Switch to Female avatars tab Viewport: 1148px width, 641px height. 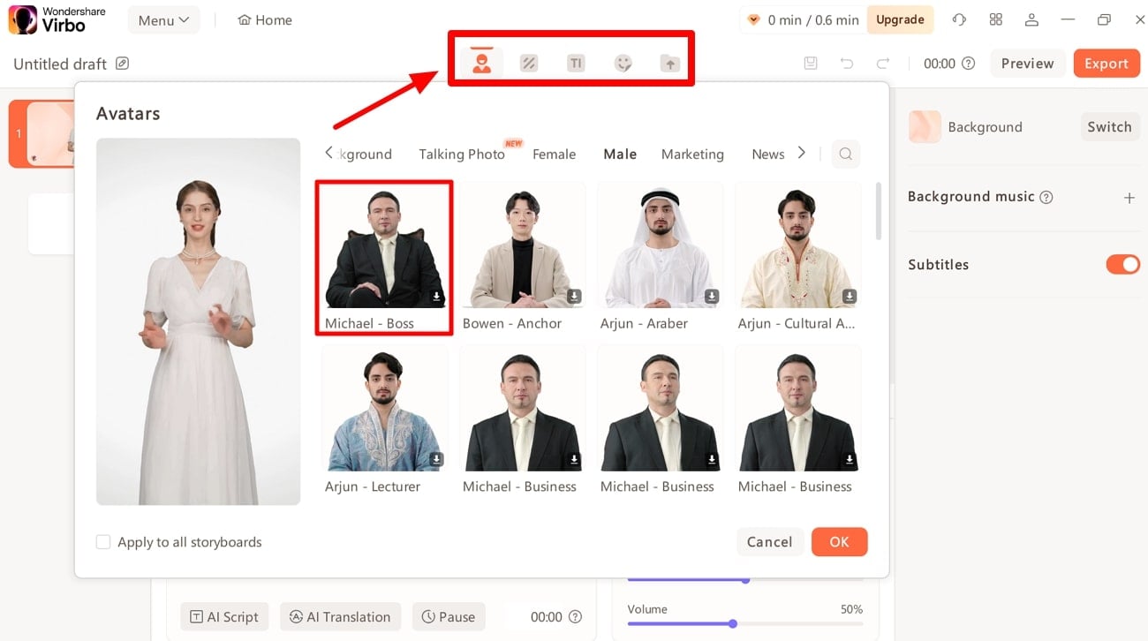pos(554,154)
